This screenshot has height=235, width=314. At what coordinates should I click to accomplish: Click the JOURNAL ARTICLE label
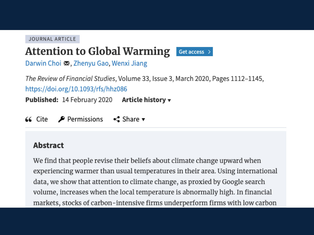[52, 39]
